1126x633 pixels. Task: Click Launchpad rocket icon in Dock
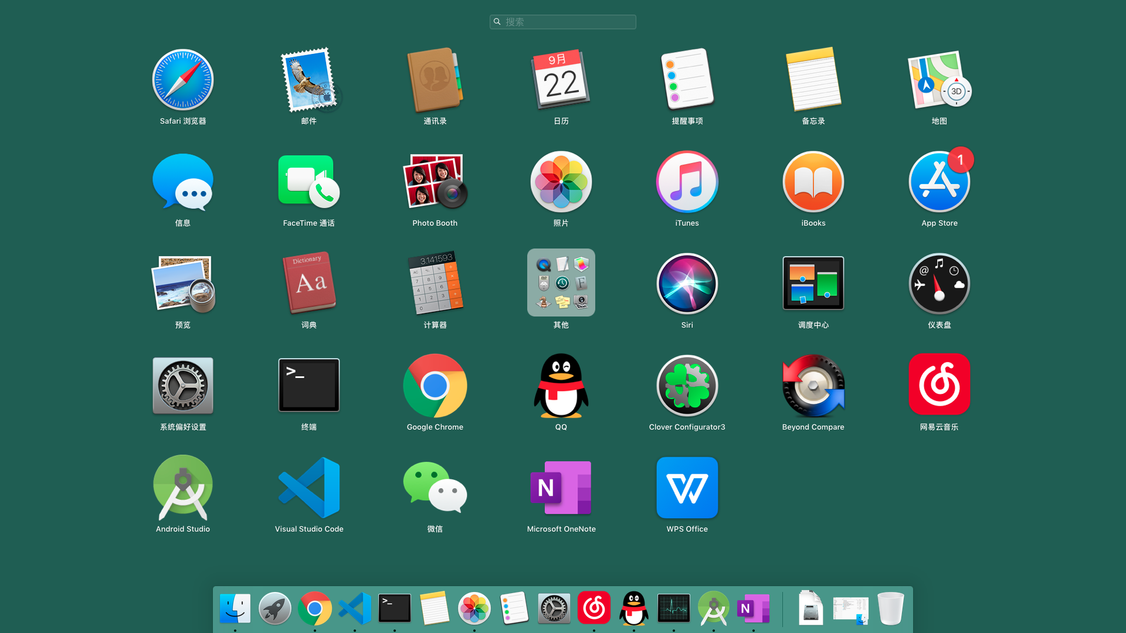[275, 608]
